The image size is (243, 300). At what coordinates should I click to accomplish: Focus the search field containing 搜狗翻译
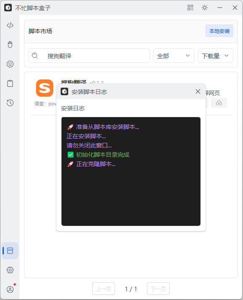[89, 56]
